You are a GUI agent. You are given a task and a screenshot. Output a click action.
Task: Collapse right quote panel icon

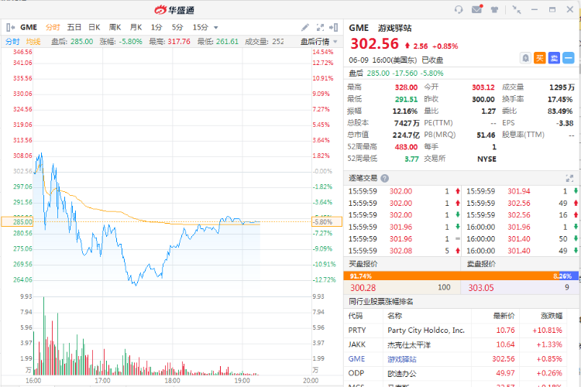coord(333,27)
